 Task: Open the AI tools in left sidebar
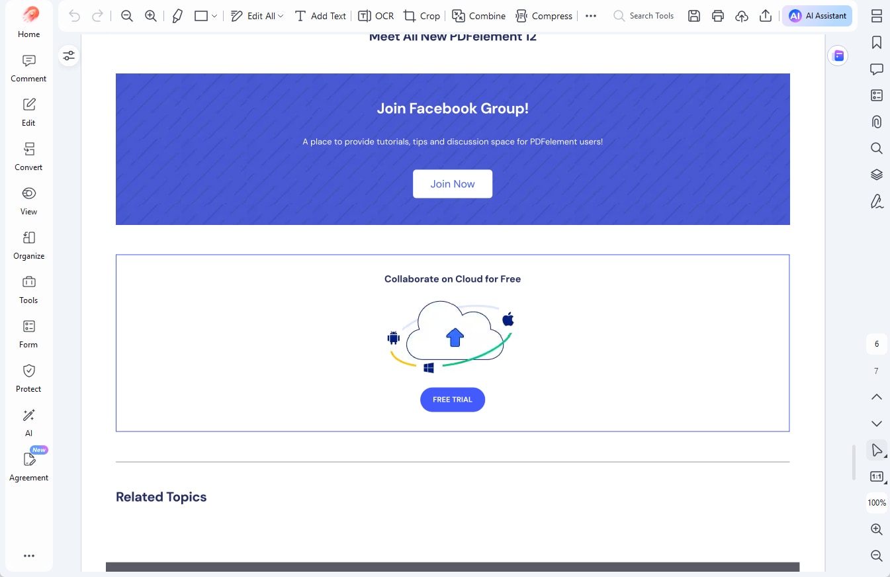click(x=29, y=423)
